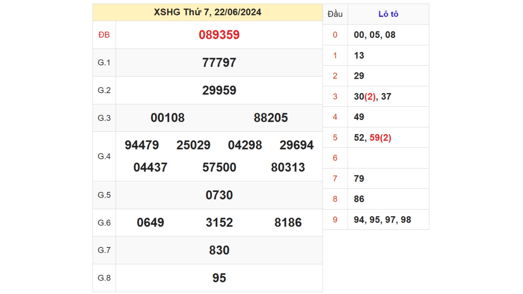Select lô tô value 86
The width and height of the screenshot is (523, 294).
pos(359,199)
